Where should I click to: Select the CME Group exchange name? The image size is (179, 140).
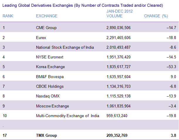(46, 28)
